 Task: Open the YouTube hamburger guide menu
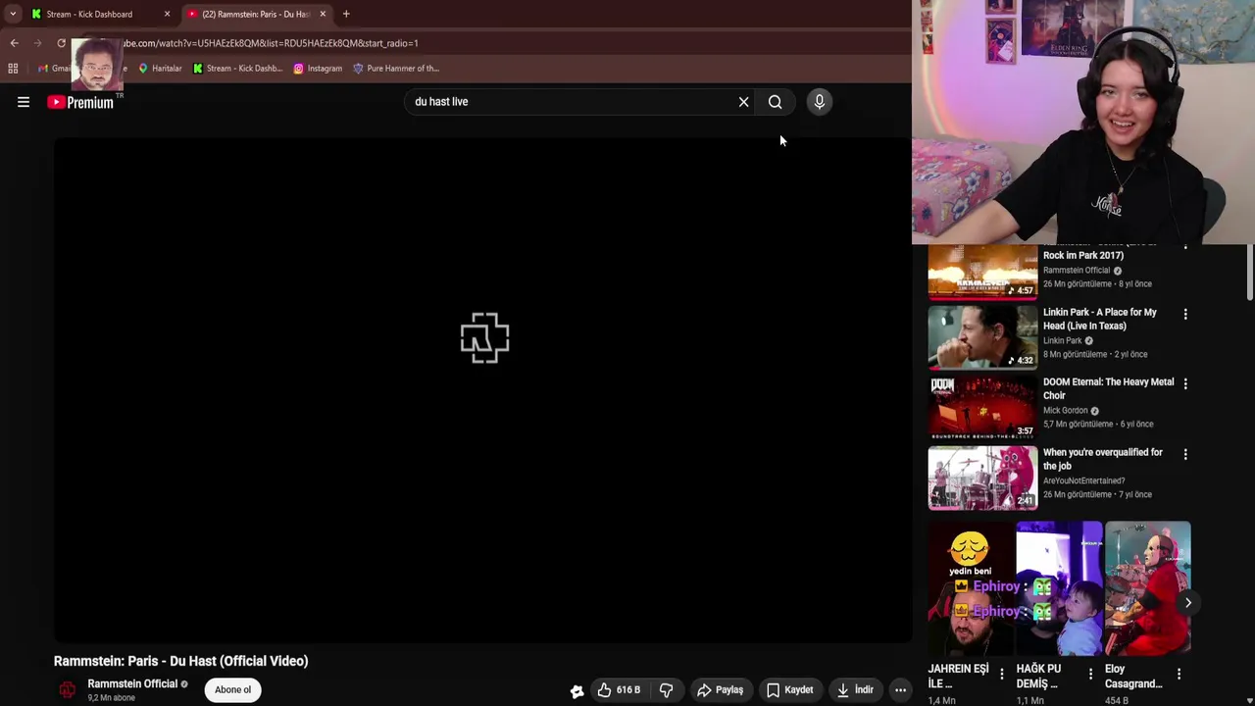coord(24,102)
